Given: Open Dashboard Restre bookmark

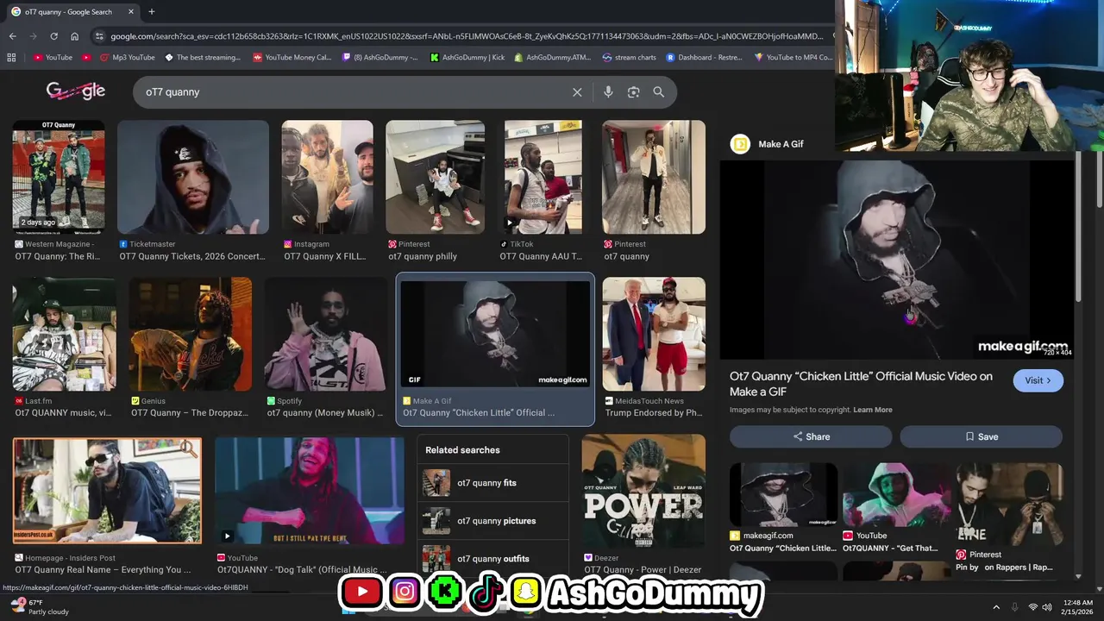Looking at the screenshot, I should pyautogui.click(x=704, y=58).
